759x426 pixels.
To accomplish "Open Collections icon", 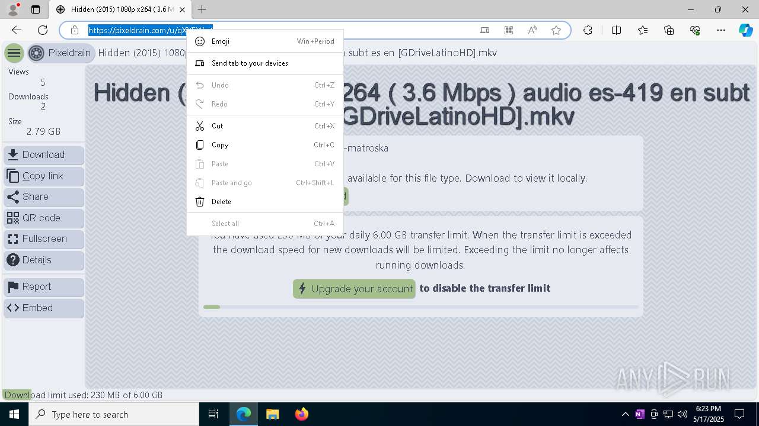I will click(x=669, y=30).
